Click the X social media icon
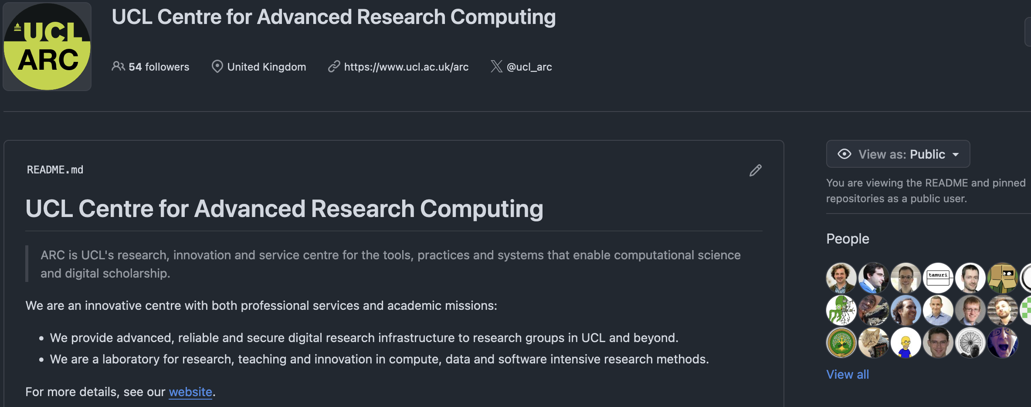The height and width of the screenshot is (407, 1031). (x=496, y=66)
